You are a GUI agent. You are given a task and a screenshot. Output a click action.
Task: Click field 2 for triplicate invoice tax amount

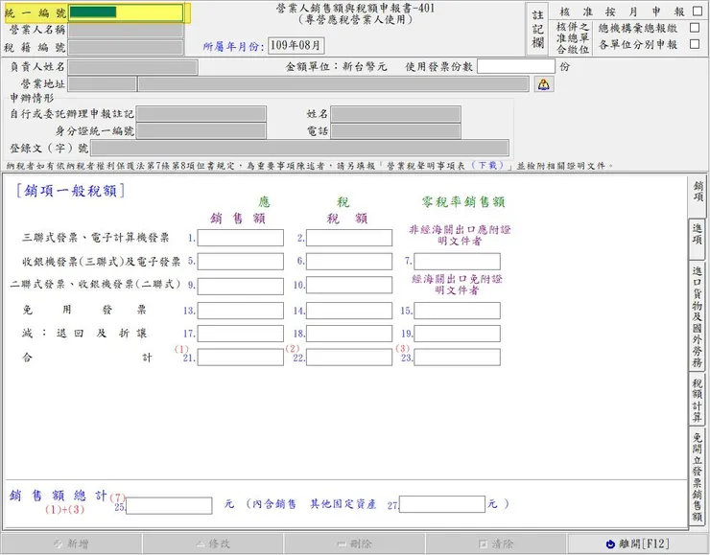coord(349,238)
